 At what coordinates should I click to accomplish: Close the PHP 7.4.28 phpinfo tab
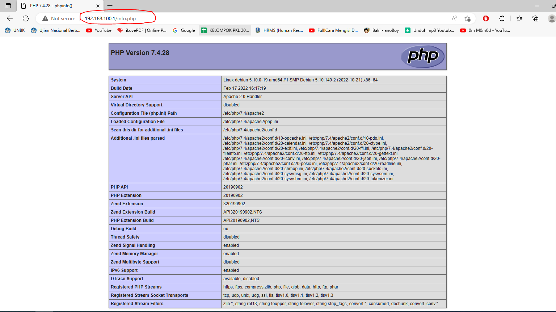coord(98,6)
